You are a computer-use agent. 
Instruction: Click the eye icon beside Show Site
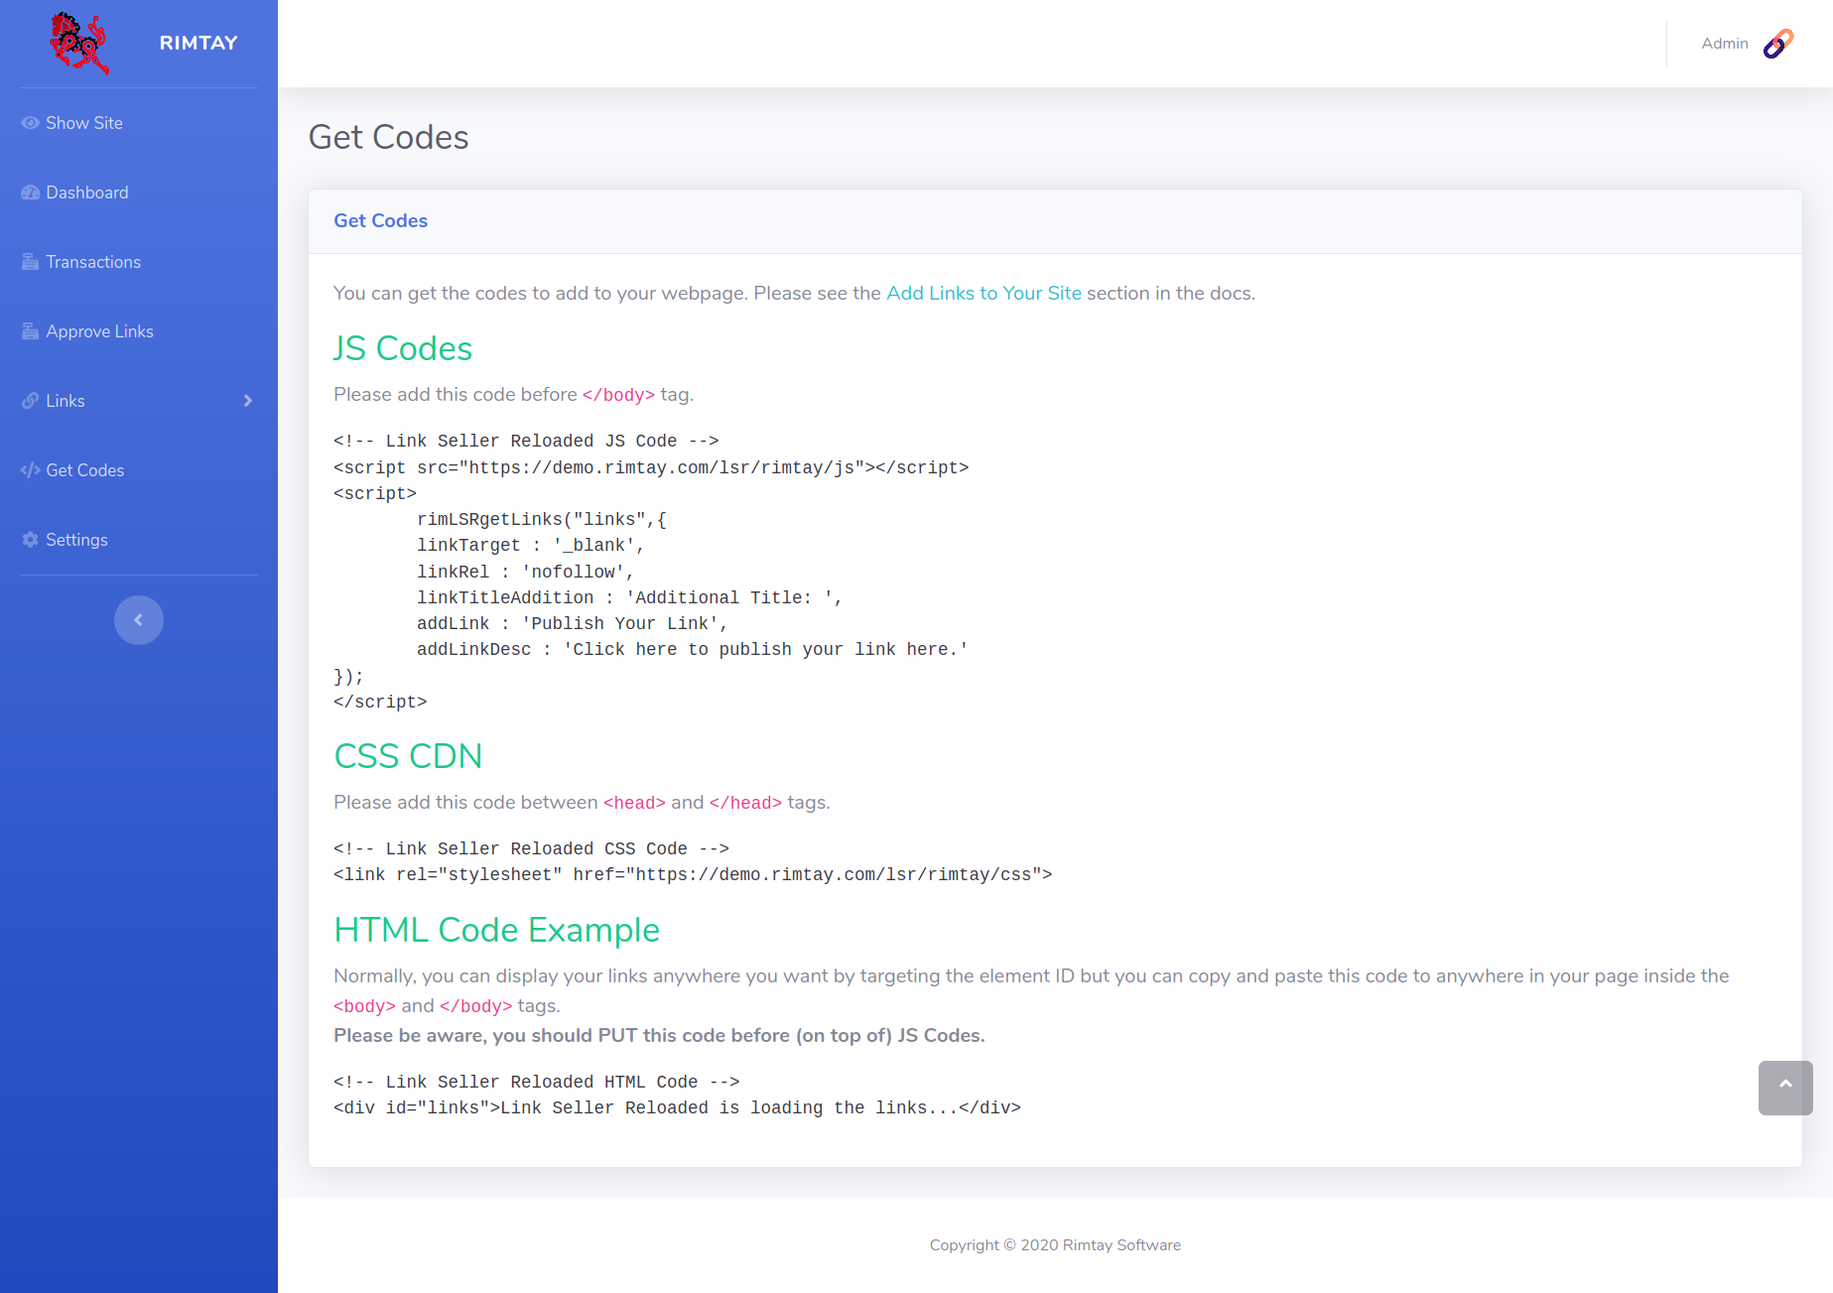pyautogui.click(x=31, y=123)
